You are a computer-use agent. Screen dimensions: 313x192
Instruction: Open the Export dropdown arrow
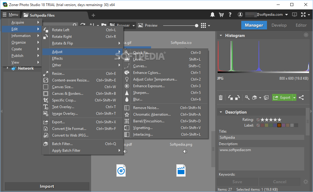tap(294, 98)
